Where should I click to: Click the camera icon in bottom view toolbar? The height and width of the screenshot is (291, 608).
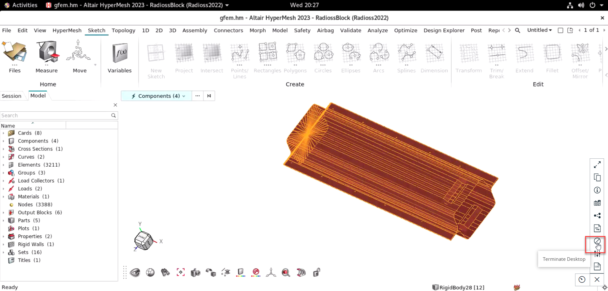pyautogui.click(x=195, y=273)
